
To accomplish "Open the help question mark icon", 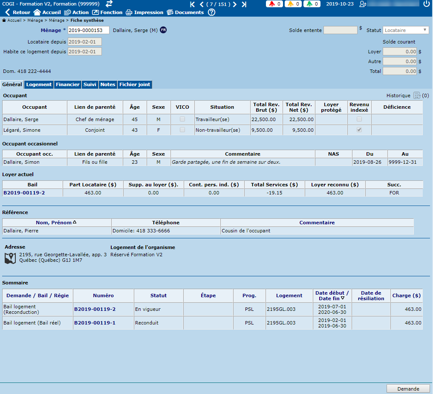I will [x=211, y=12].
